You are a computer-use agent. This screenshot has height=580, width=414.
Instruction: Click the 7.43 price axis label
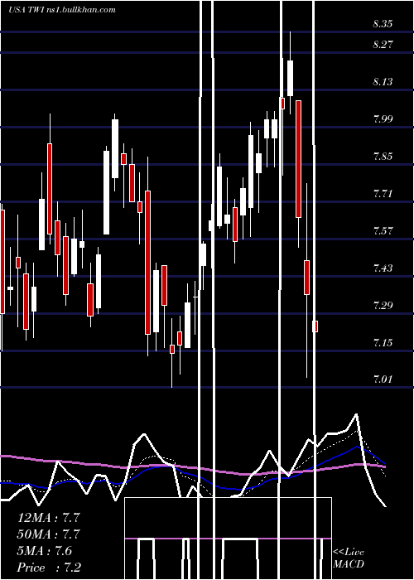pos(383,268)
